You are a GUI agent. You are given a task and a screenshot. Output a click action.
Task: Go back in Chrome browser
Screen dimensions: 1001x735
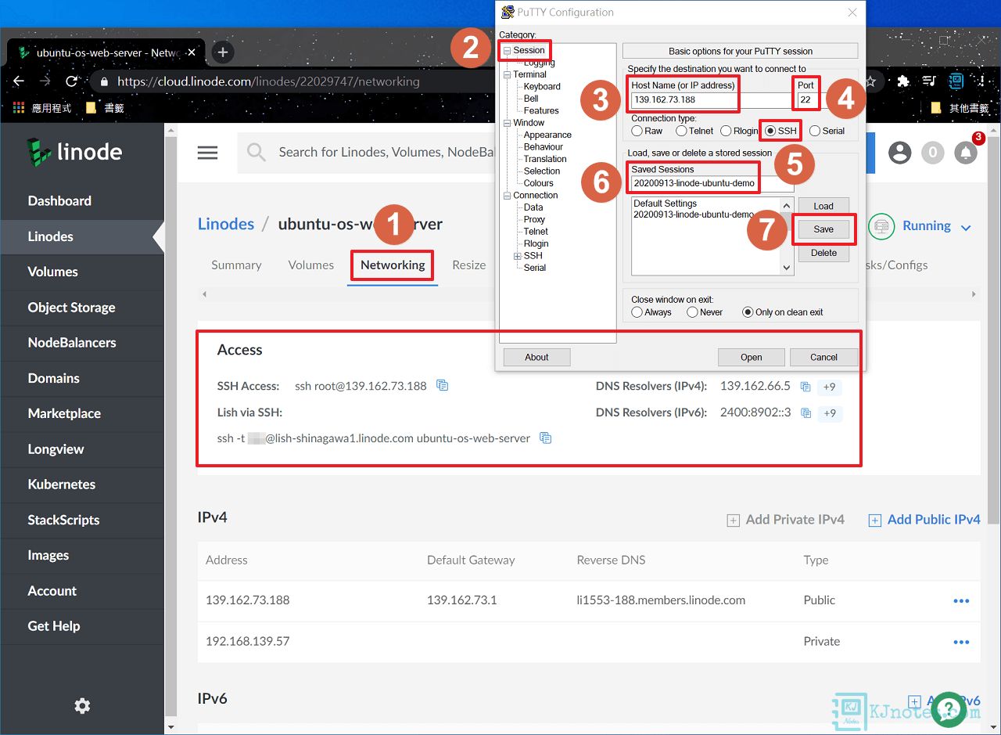pos(19,81)
